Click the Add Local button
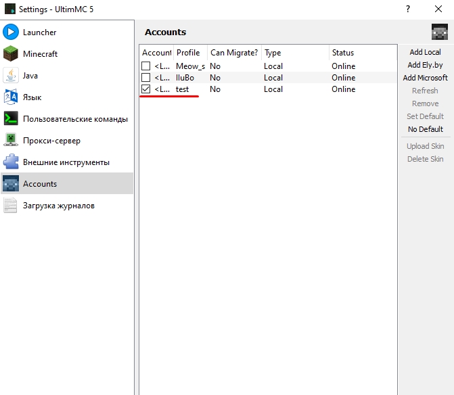This screenshot has height=395, width=454. (425, 52)
